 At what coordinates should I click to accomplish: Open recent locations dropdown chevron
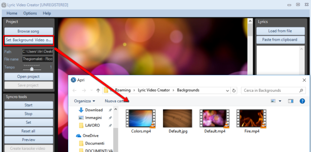(x=91, y=90)
